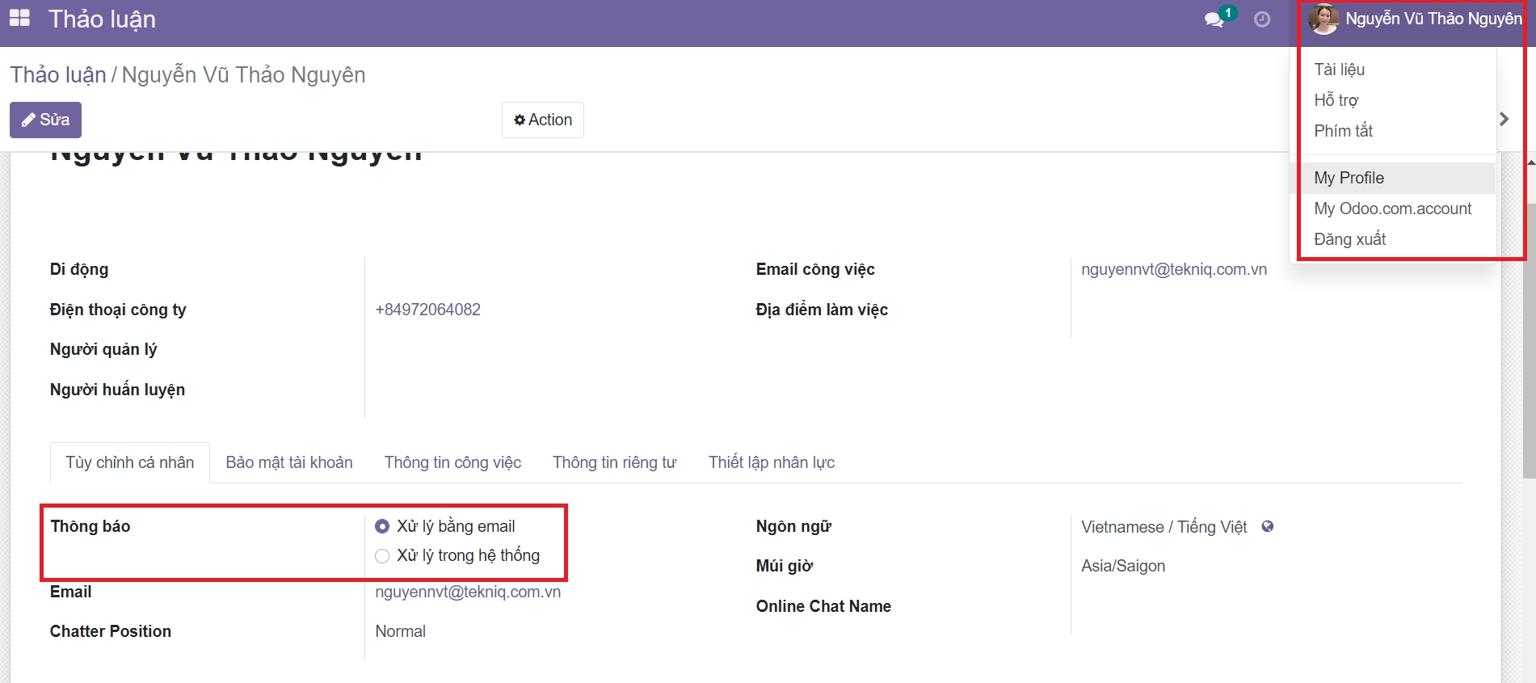Open 'Tài liệu' menu entry
This screenshot has width=1536, height=683.
[x=1339, y=70]
